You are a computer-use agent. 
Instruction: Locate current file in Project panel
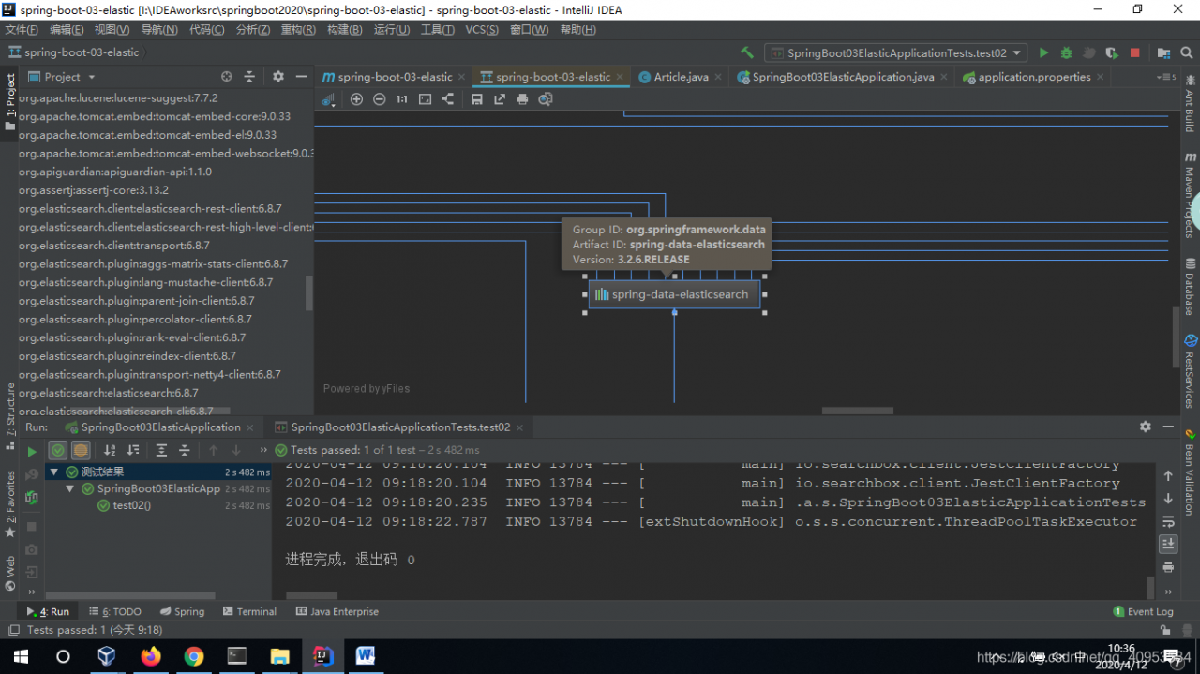click(x=226, y=77)
